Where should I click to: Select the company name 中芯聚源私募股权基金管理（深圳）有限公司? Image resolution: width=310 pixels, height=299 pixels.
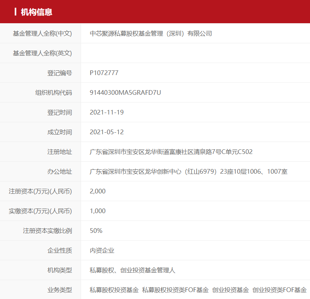151,34
